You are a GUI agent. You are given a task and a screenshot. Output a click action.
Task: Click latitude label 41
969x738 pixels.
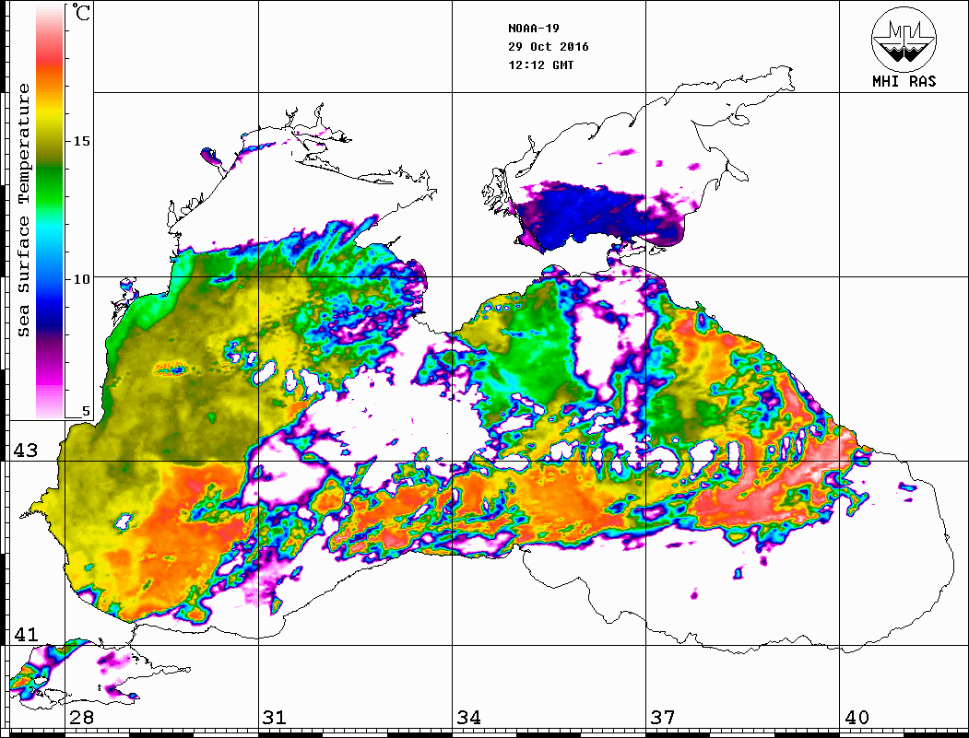[x=25, y=634]
